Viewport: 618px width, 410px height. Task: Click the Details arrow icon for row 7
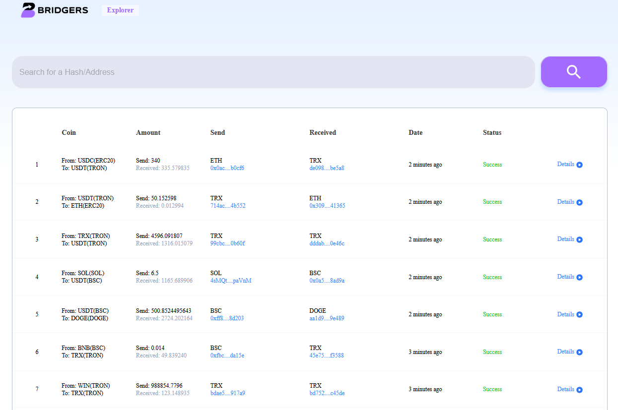pos(579,390)
